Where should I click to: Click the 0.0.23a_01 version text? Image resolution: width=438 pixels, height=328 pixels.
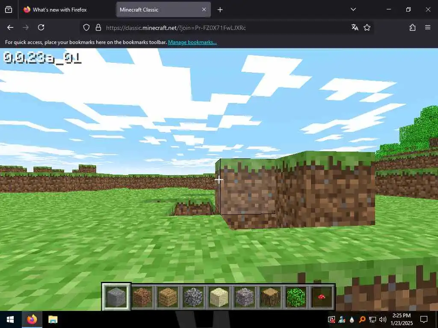[42, 58]
